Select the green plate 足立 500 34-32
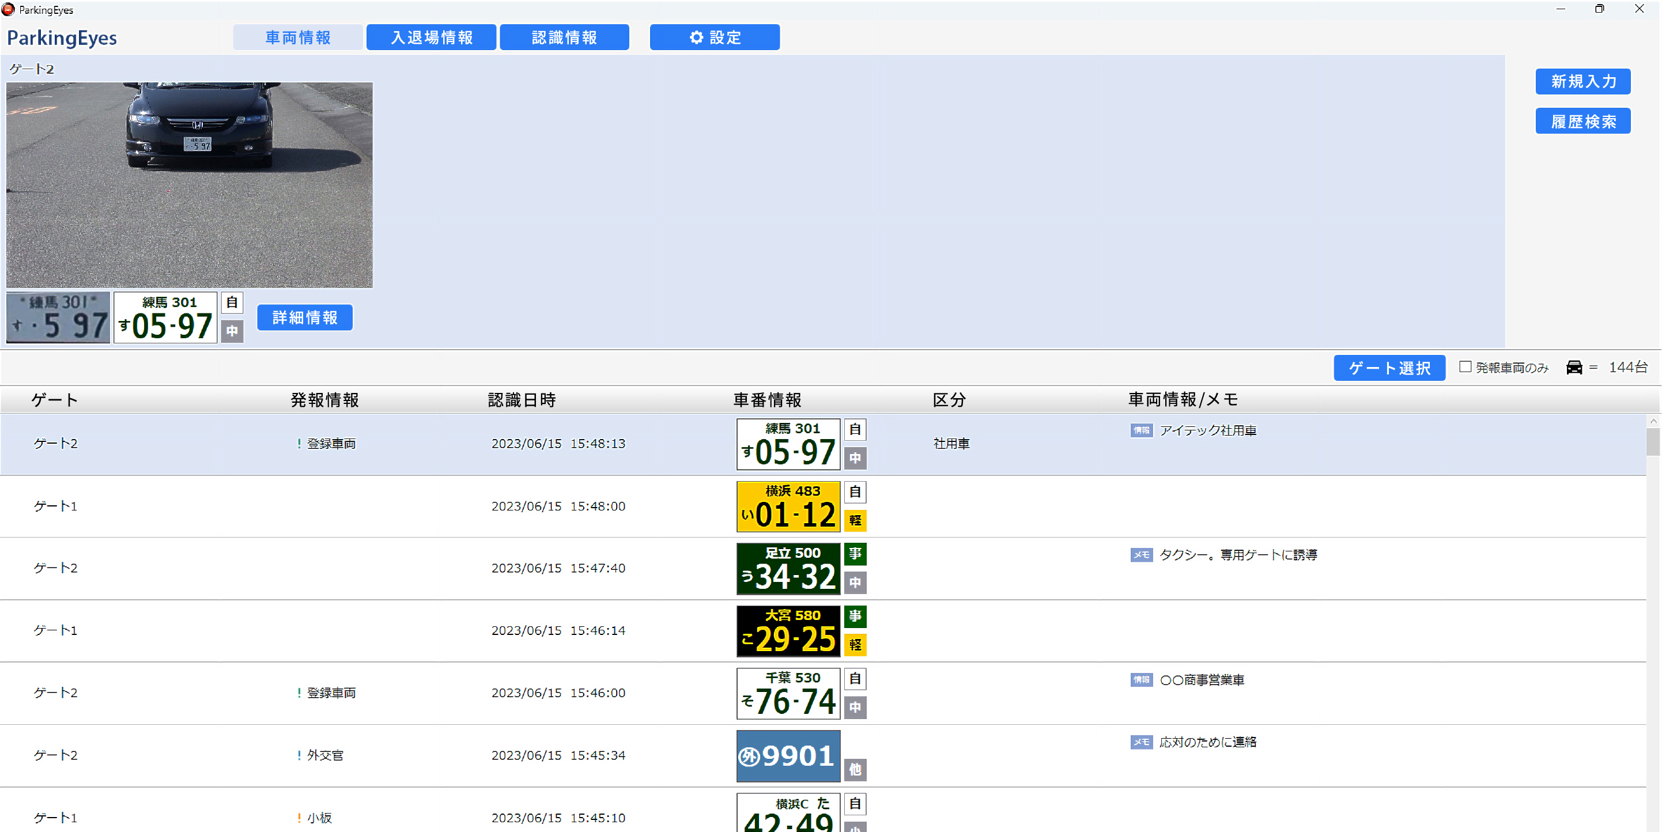 pos(788,568)
